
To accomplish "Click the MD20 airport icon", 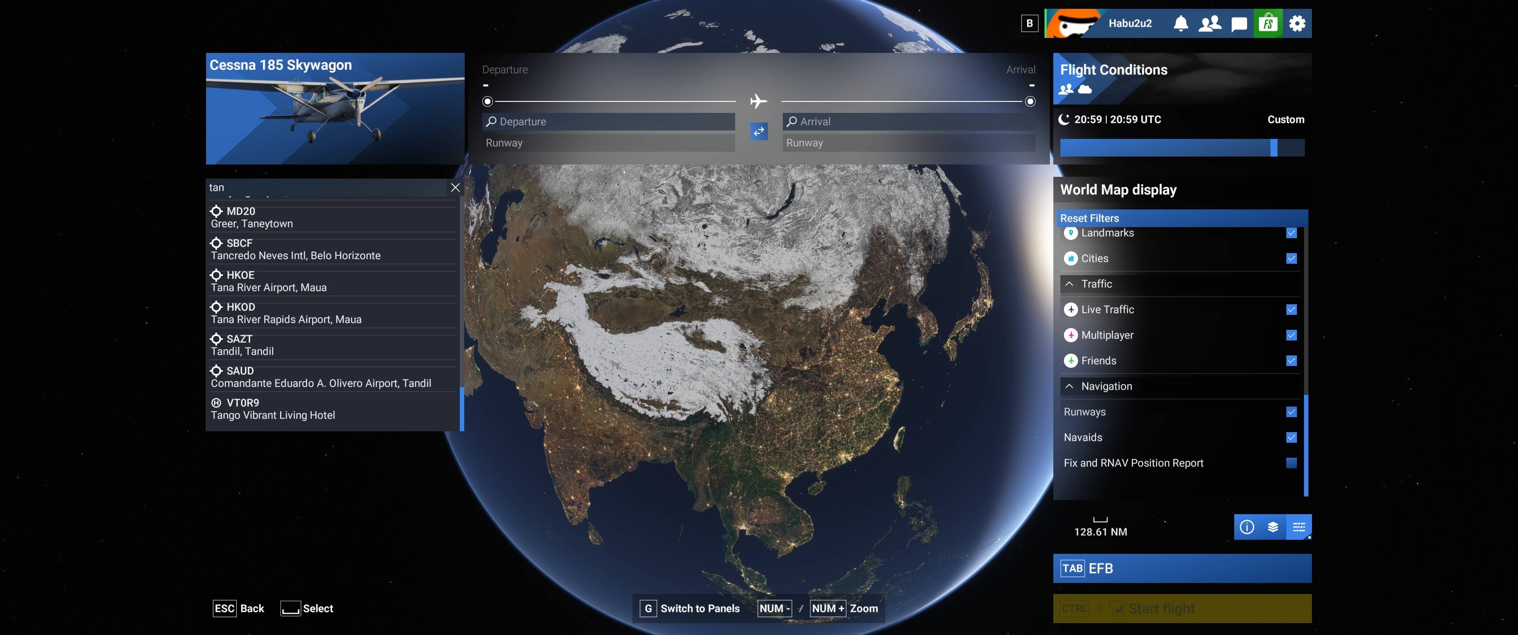I will 216,211.
